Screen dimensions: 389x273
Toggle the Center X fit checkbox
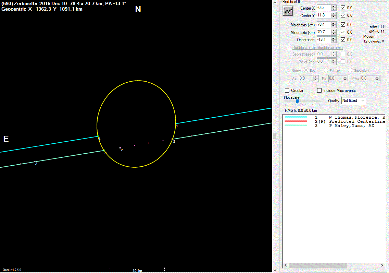click(343, 8)
